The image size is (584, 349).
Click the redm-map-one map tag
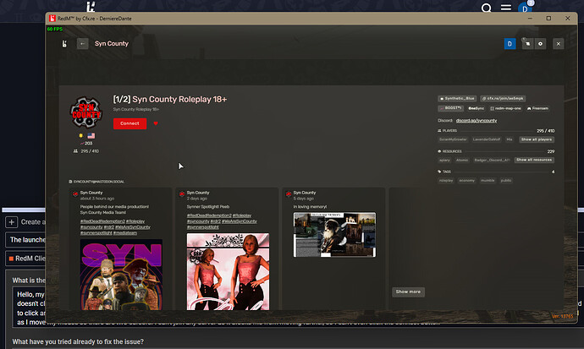click(x=505, y=108)
